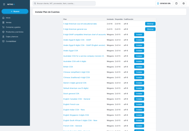
Task: Open English Canadian COA - General link
Action: click(x=77, y=99)
